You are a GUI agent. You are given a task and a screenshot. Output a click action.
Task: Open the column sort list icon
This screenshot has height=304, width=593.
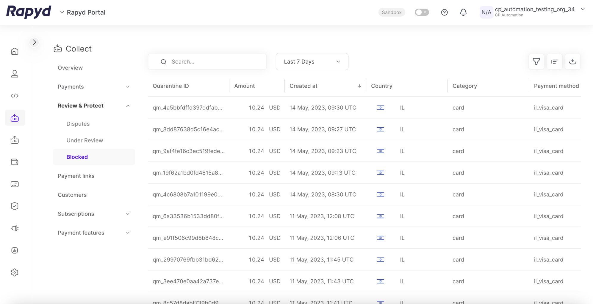554,62
